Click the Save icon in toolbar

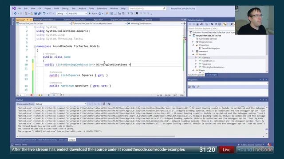[x=35, y=14]
